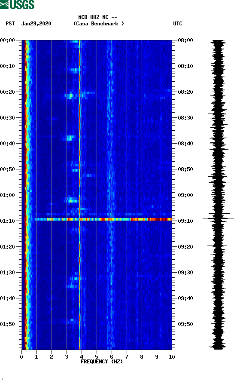Click the Casa Benchmark station name
The width and height of the screenshot is (237, 384).
[x=99, y=24]
